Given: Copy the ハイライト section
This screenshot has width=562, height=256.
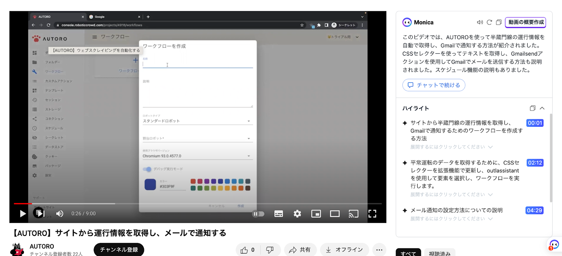Looking at the screenshot, I should pyautogui.click(x=532, y=108).
